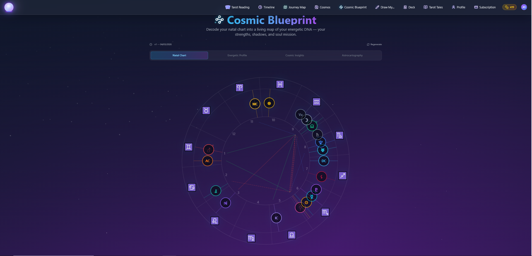Switch to the Energetic Profile tab
532x256 pixels.
[237, 55]
